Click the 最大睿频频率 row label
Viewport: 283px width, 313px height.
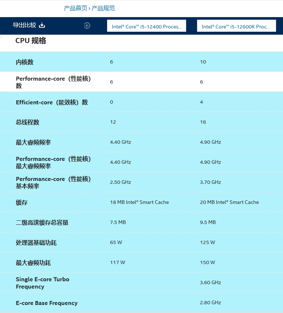tap(33, 142)
